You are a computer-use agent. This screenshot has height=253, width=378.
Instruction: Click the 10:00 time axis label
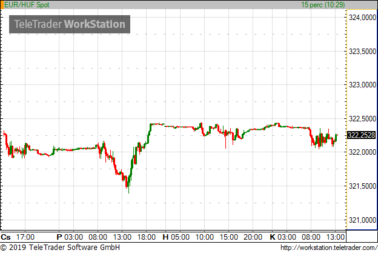click(x=204, y=237)
